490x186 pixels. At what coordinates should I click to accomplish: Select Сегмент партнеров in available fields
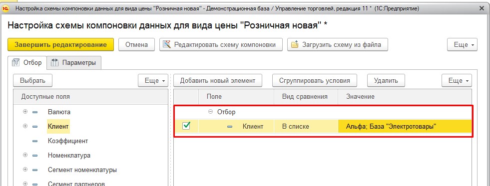tap(76, 184)
